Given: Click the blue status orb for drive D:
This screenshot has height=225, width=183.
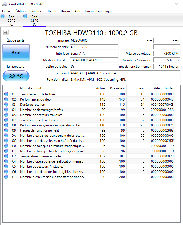Looking at the screenshot, I should click(x=25, y=16).
